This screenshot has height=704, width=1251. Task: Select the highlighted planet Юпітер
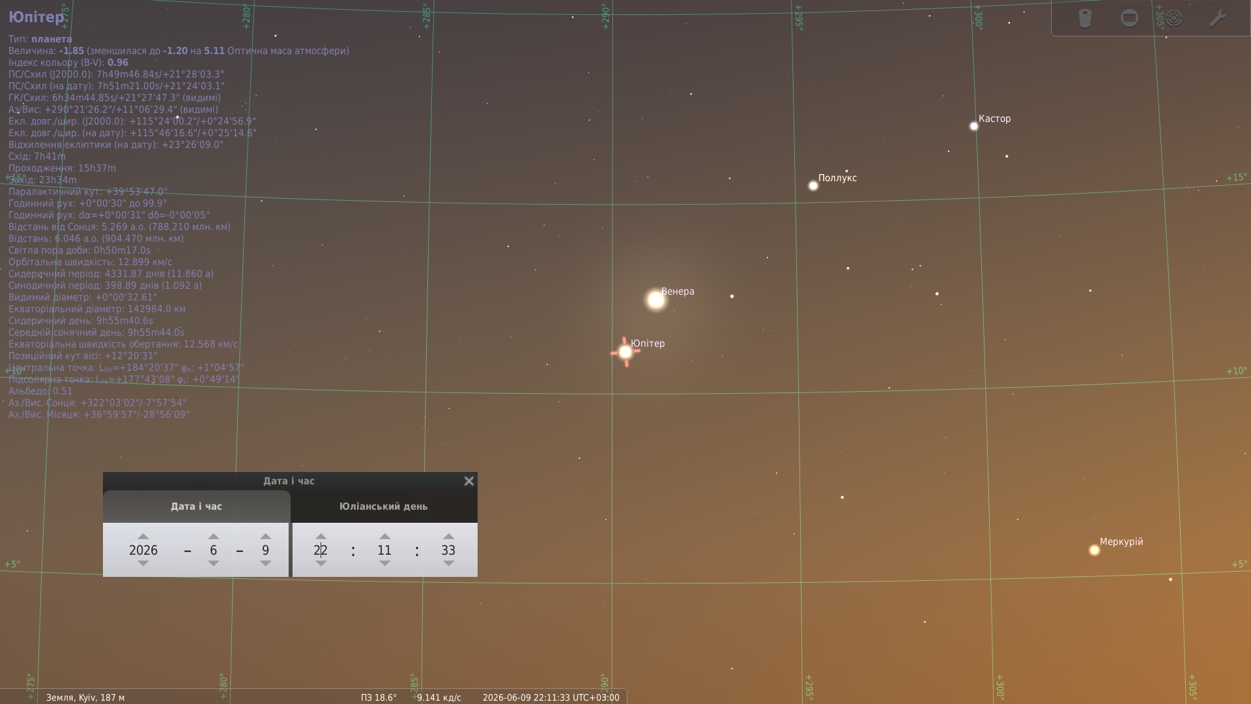[625, 352]
